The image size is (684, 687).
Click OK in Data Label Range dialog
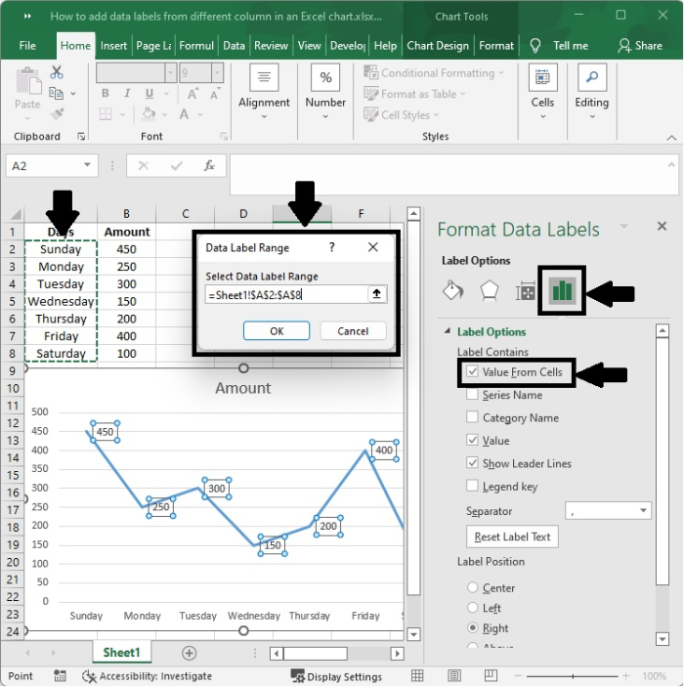tap(277, 330)
